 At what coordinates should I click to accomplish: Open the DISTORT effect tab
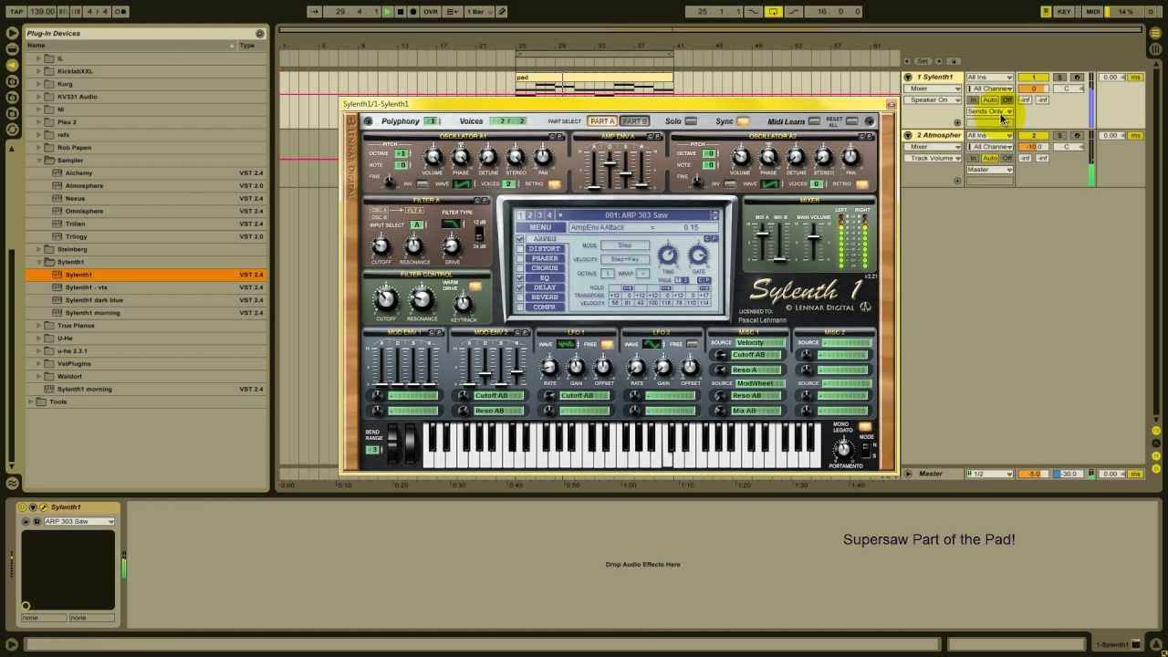(x=545, y=249)
